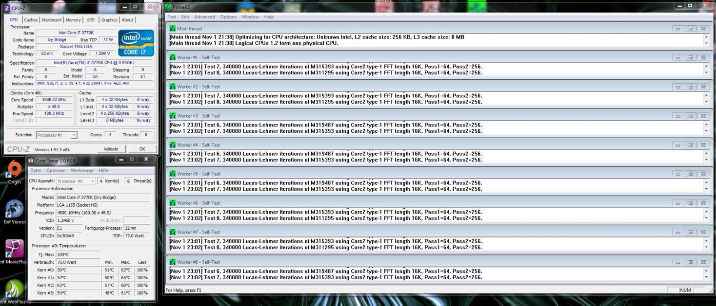Switch to CPU-Z Memory tab

(73, 20)
